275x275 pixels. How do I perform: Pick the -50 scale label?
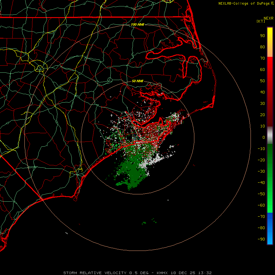tap(261, 194)
